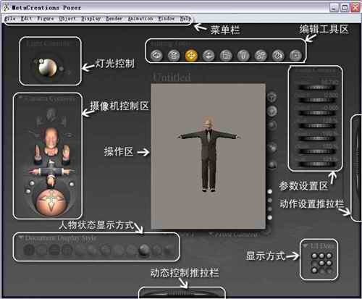Click the bottom parameter dial
The height and width of the screenshot is (299, 362).
point(317,164)
